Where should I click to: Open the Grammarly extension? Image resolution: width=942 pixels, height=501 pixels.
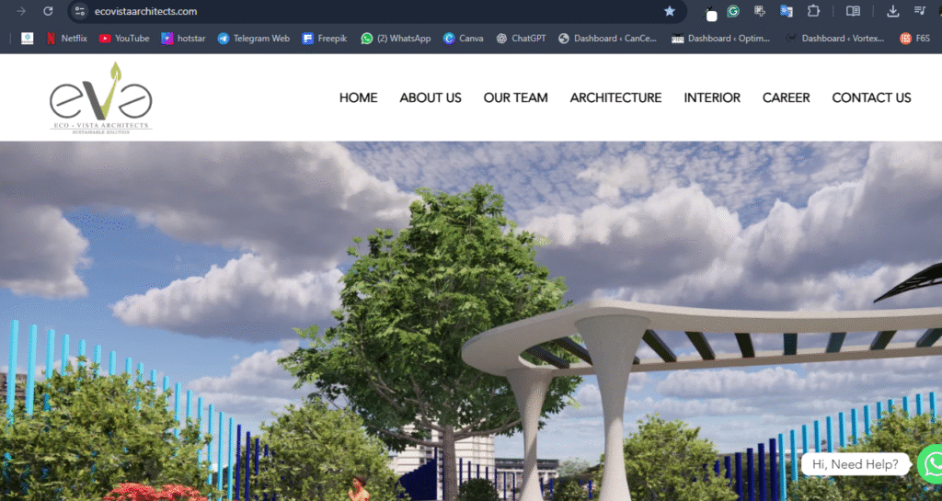(733, 11)
